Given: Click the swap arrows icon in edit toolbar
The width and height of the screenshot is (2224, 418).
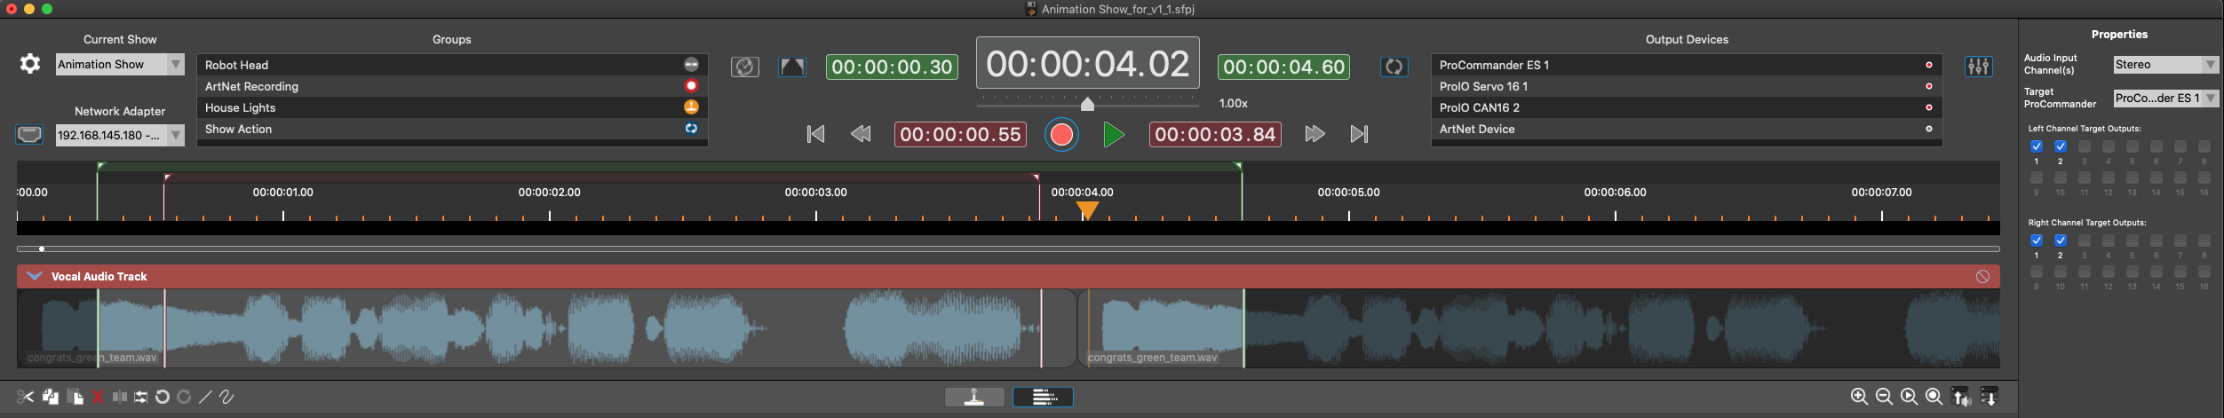Looking at the screenshot, I should [x=141, y=397].
